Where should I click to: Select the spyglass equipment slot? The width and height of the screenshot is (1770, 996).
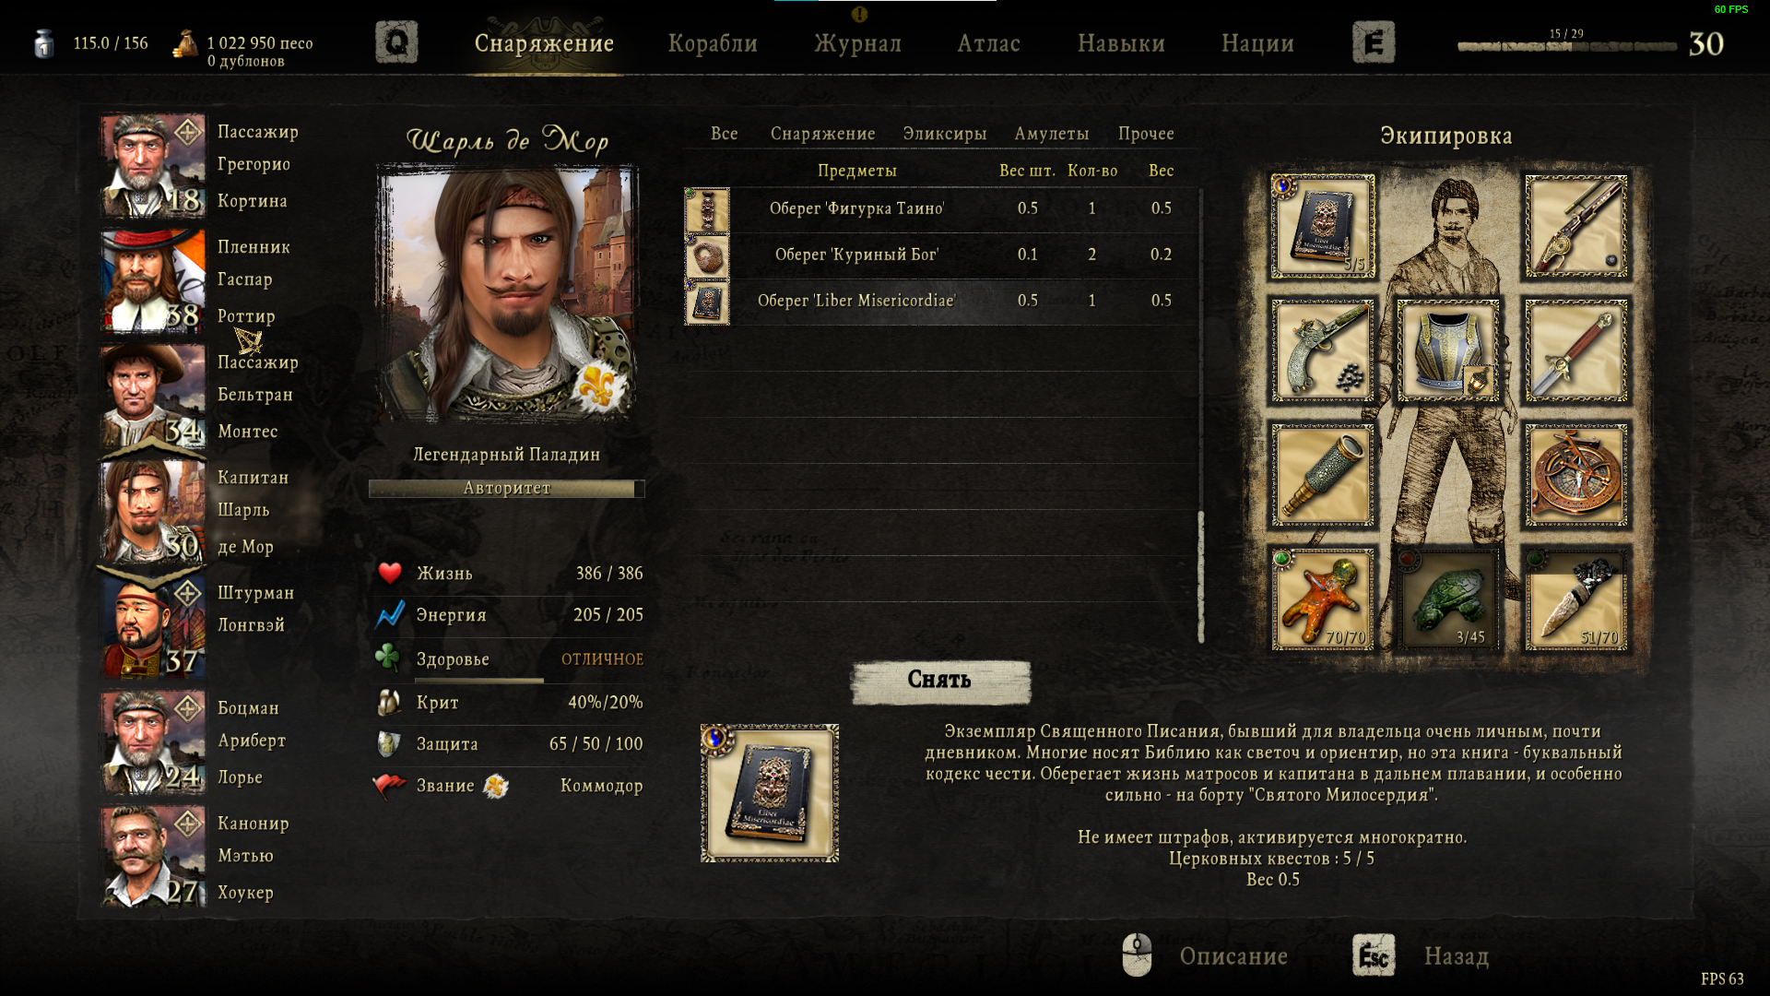[x=1322, y=475]
